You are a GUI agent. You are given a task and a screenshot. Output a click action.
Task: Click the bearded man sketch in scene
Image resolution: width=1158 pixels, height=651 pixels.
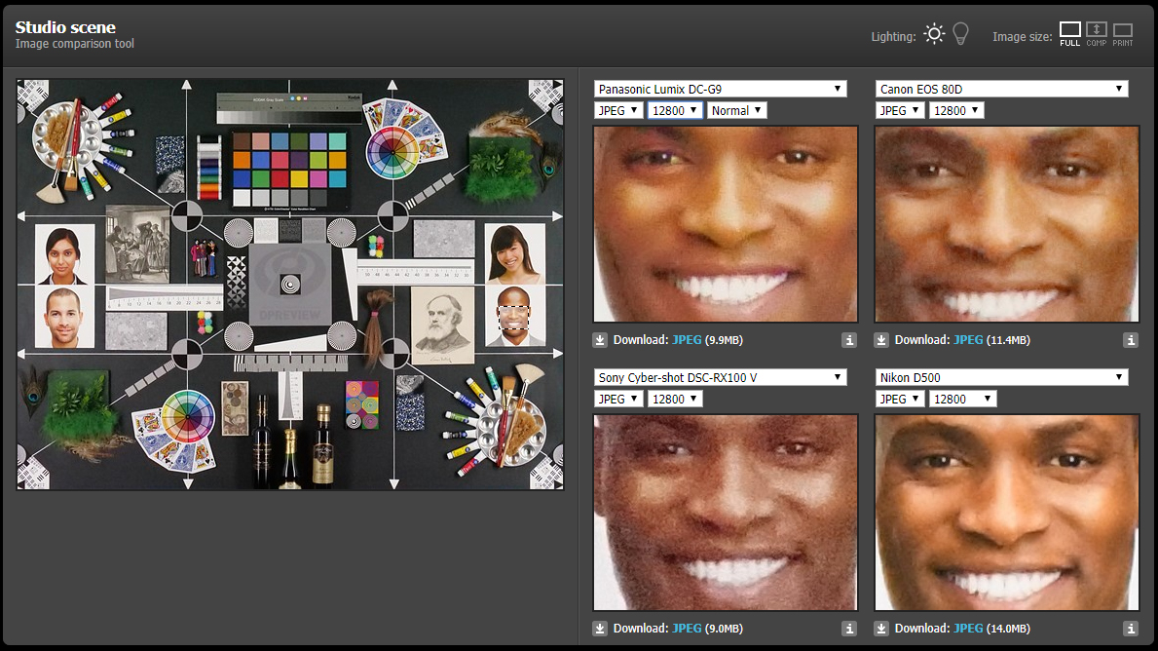point(441,325)
